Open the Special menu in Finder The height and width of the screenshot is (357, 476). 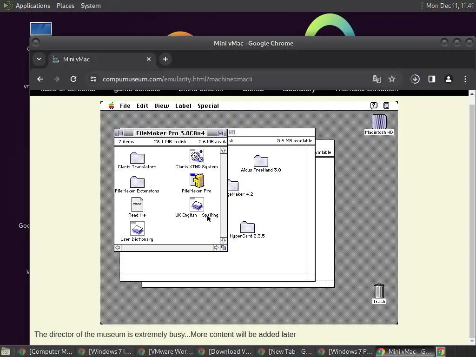[x=208, y=106]
